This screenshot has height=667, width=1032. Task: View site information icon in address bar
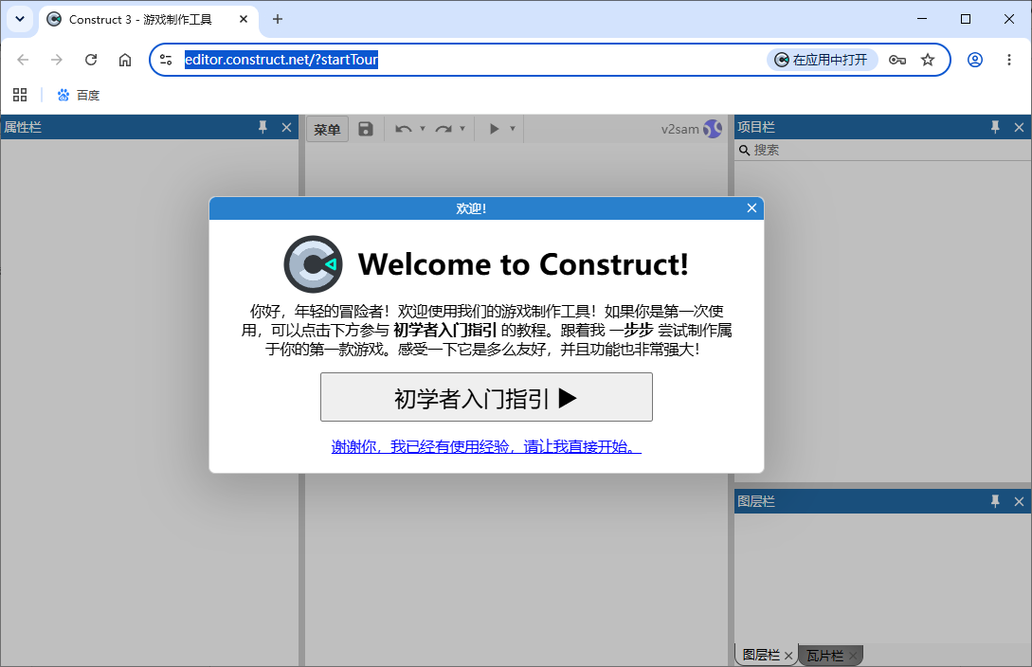coord(166,60)
